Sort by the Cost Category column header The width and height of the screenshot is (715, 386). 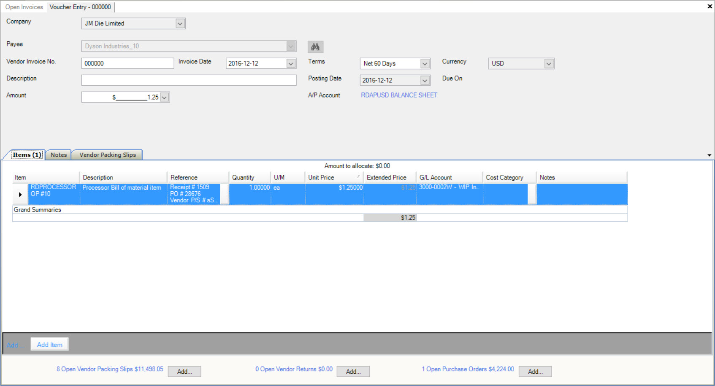pos(509,177)
